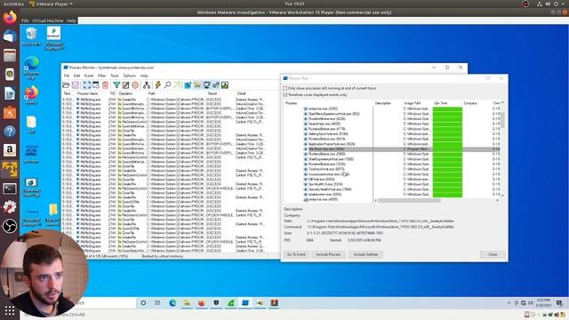Click the Close button in Process Tree dialog

point(493,254)
